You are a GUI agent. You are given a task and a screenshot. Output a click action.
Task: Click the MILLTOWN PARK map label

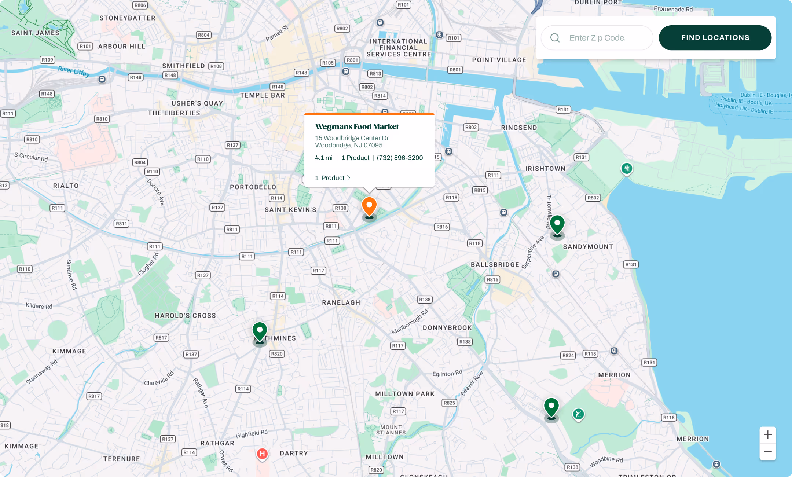pyautogui.click(x=405, y=394)
